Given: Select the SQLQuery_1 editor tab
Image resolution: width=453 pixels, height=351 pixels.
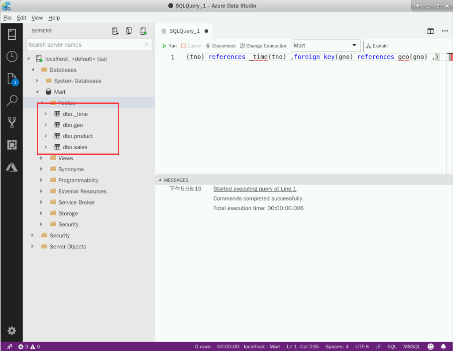Looking at the screenshot, I should click(x=184, y=31).
